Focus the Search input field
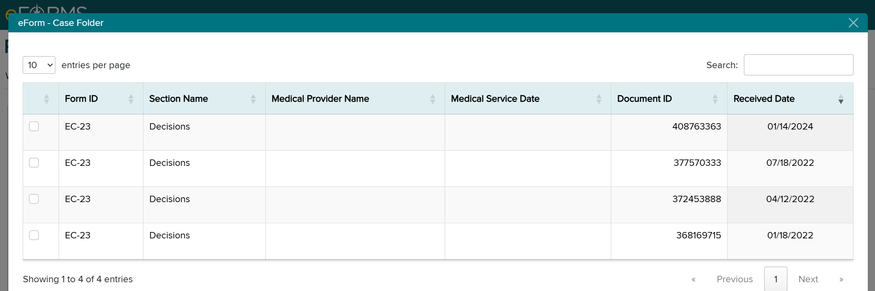 (x=798, y=65)
